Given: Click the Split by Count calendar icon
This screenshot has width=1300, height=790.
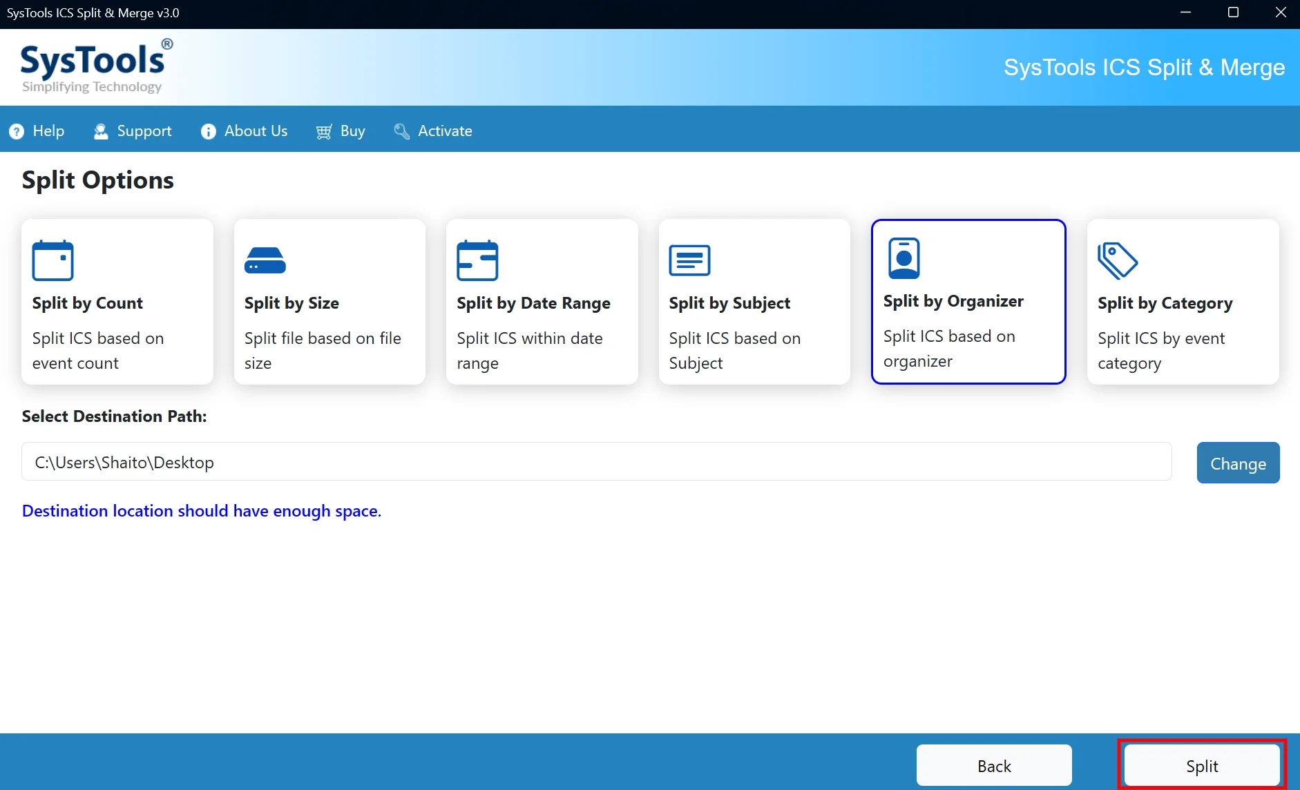Looking at the screenshot, I should [x=53, y=260].
